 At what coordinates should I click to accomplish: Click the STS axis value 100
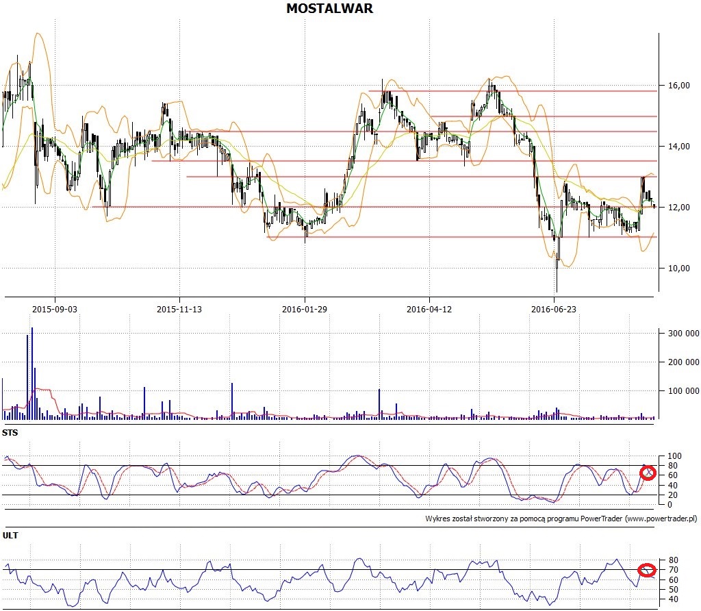(674, 456)
